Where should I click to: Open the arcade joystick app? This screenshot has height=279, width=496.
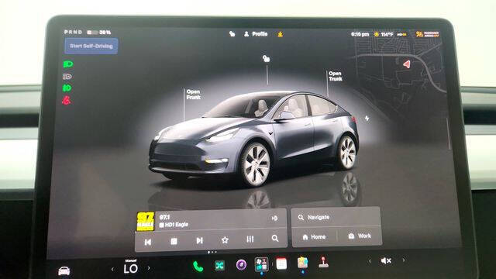tap(323, 263)
